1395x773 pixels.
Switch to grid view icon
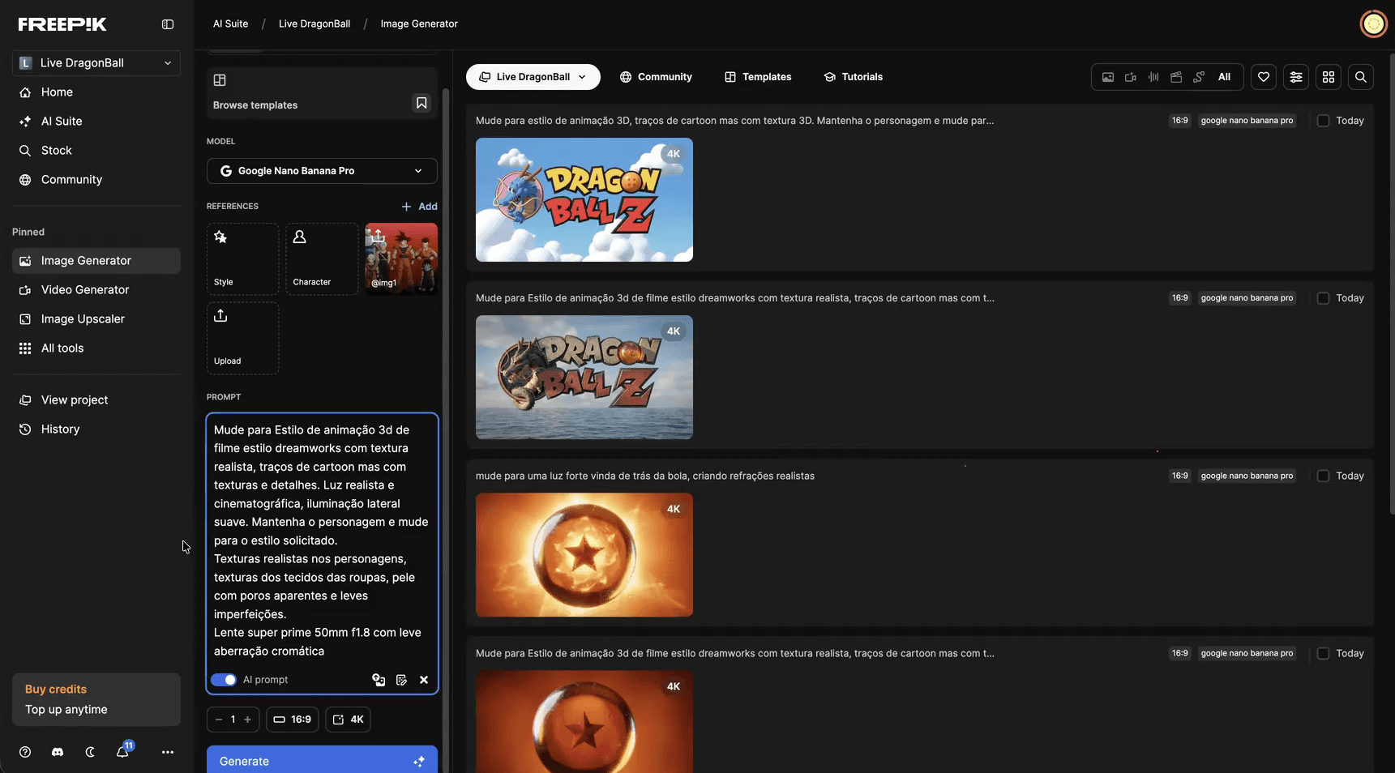(x=1329, y=77)
